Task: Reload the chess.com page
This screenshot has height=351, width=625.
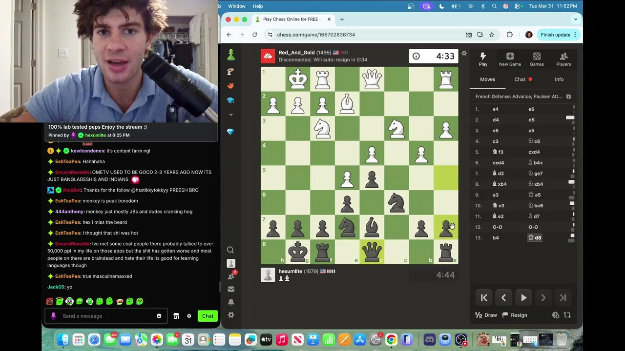Action: [x=254, y=35]
